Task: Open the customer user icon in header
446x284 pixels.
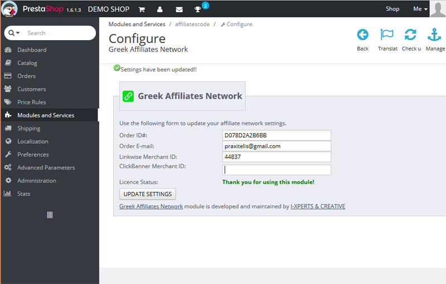Action: click(x=160, y=9)
